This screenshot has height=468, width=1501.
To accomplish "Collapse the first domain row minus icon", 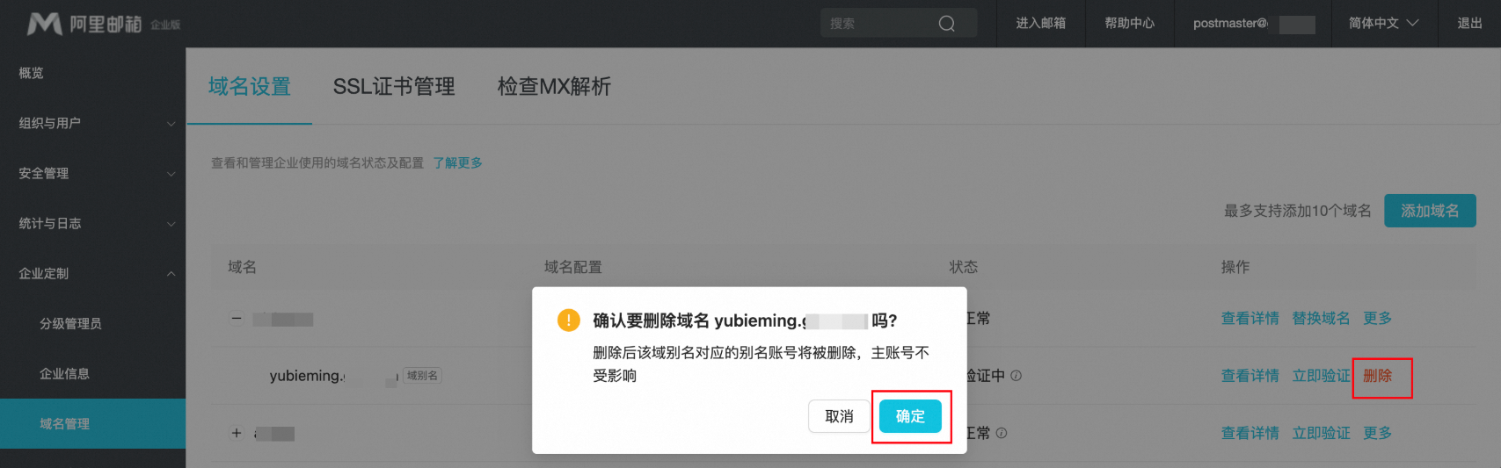I will pyautogui.click(x=237, y=319).
